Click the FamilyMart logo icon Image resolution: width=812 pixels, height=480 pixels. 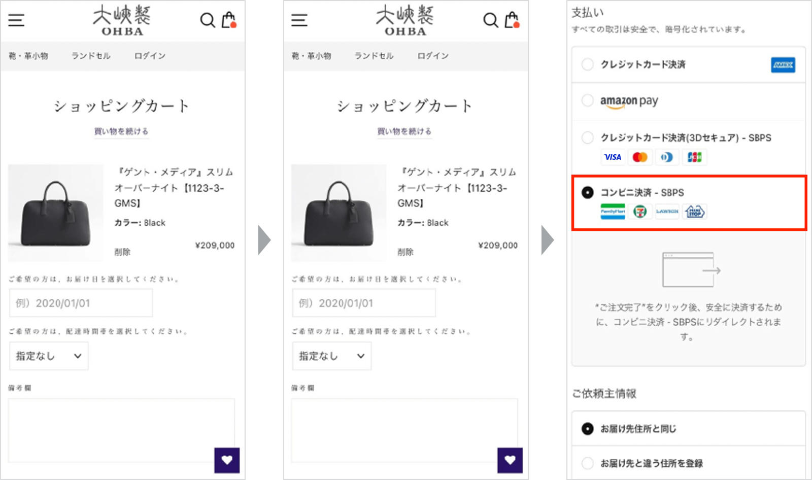click(613, 212)
